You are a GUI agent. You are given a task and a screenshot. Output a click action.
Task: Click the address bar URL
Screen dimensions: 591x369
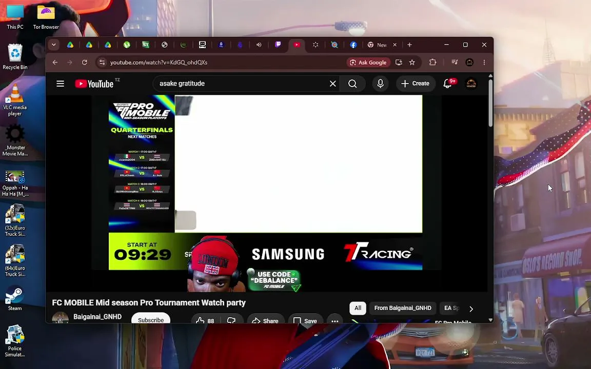coord(159,63)
